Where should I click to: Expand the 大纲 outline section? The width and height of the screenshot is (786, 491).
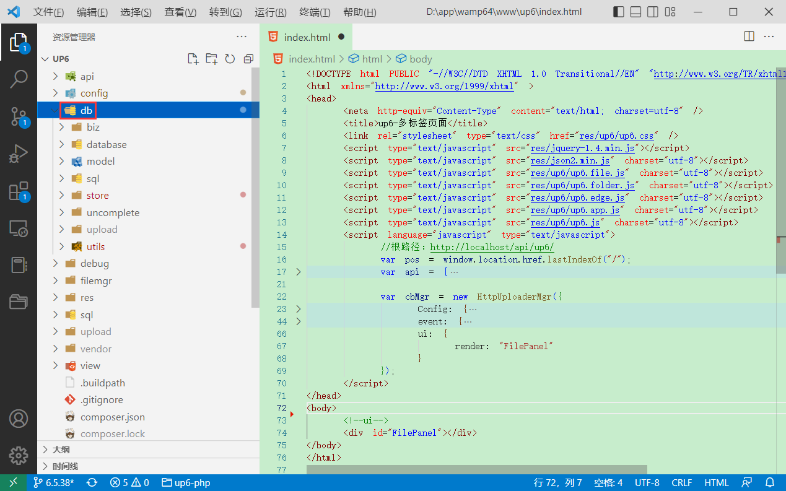[x=148, y=450]
